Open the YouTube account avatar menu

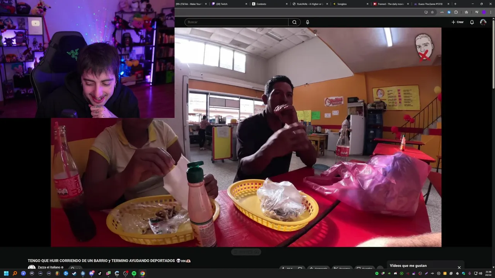(483, 22)
